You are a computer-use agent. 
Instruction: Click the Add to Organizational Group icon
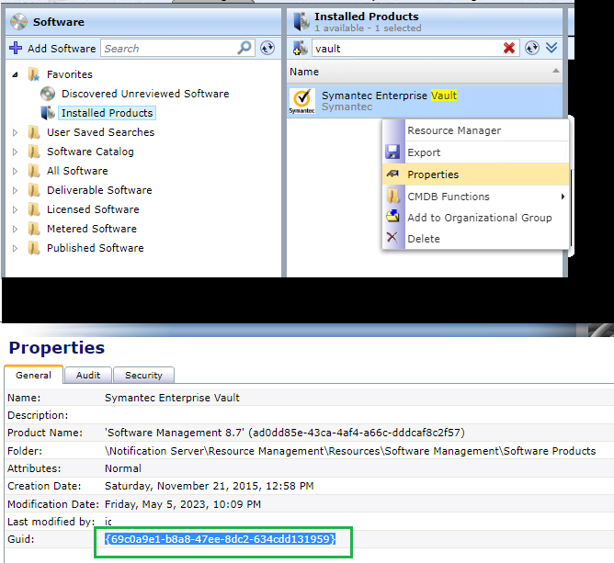(x=392, y=216)
